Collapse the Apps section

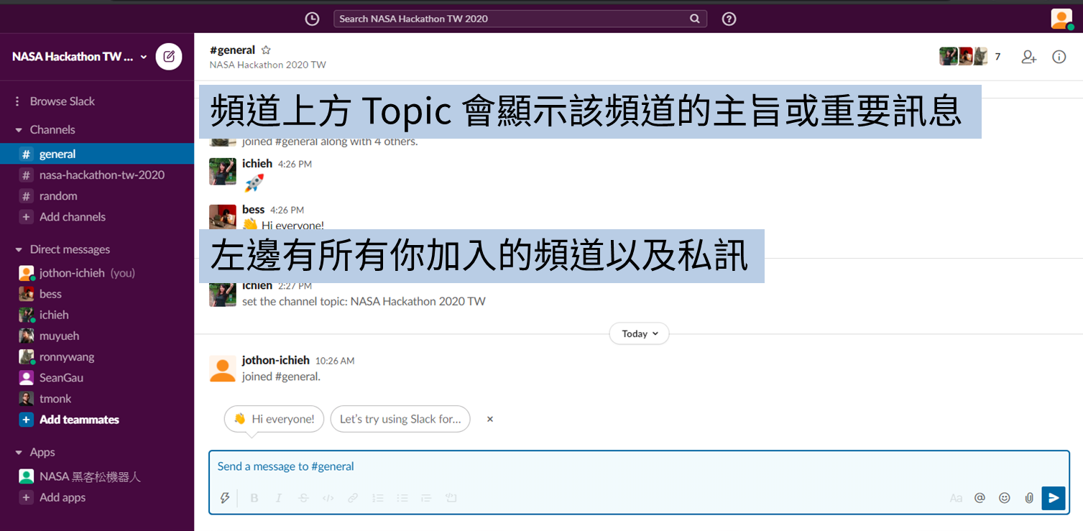point(19,453)
